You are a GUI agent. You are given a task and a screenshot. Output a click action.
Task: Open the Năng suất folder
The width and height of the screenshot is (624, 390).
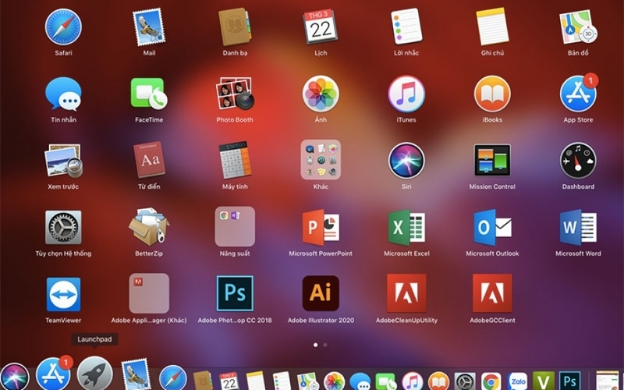coord(235,226)
